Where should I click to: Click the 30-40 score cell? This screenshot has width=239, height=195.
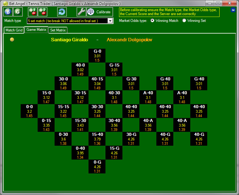(114, 125)
